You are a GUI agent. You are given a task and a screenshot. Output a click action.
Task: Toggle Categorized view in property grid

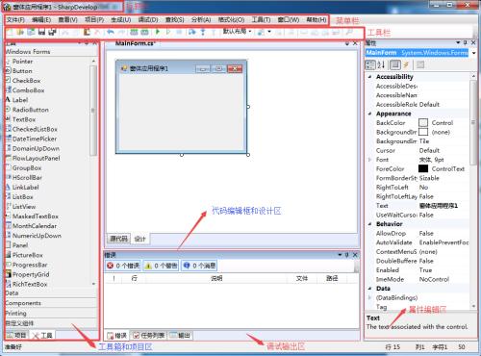click(370, 64)
